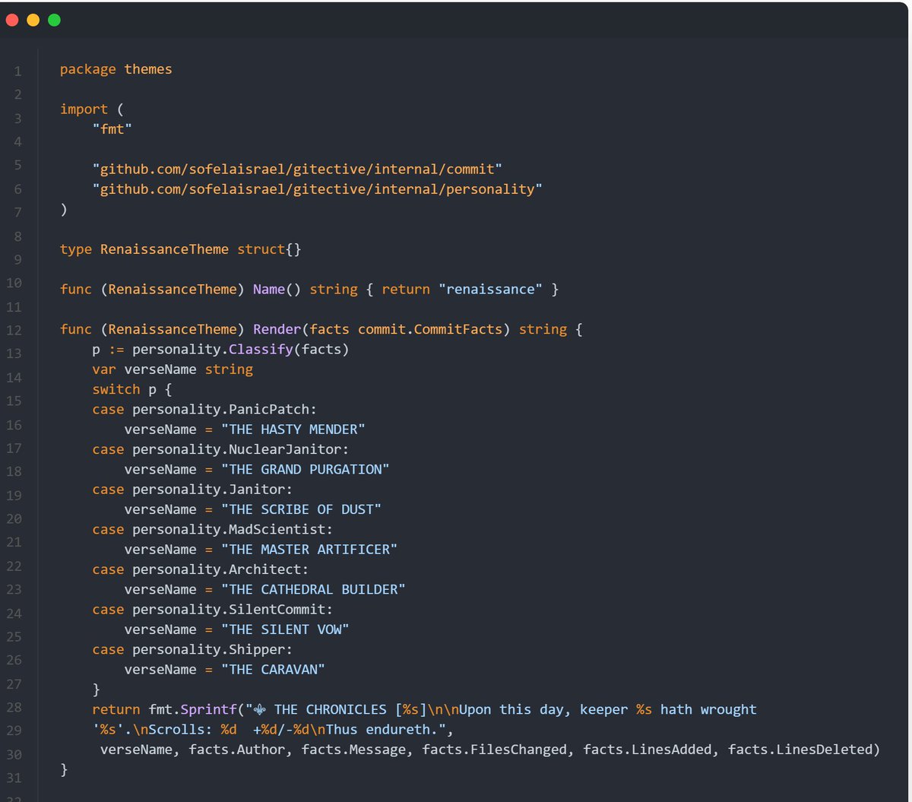Click 'case personality.SilentCommit:' line
The image size is (912, 802).
213,609
